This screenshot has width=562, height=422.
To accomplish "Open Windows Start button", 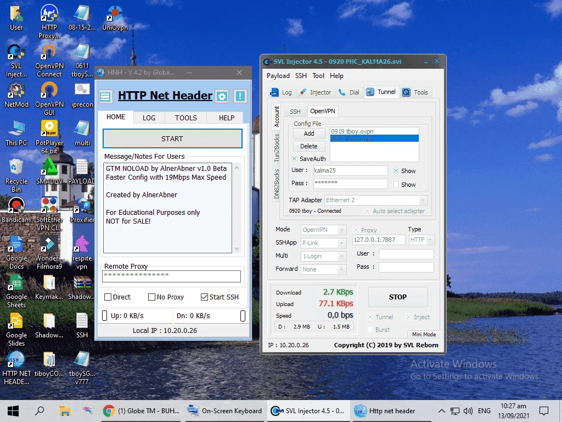I will coord(13,411).
